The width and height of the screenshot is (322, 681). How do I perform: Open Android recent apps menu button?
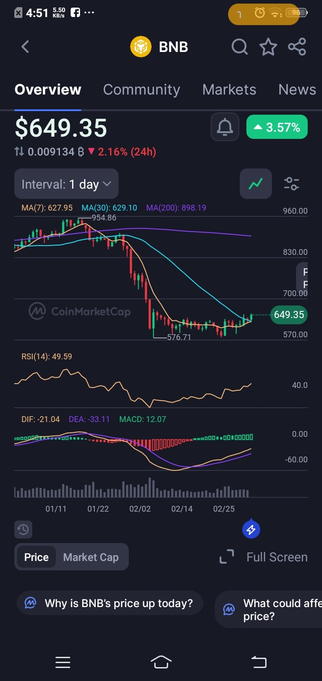(x=63, y=662)
